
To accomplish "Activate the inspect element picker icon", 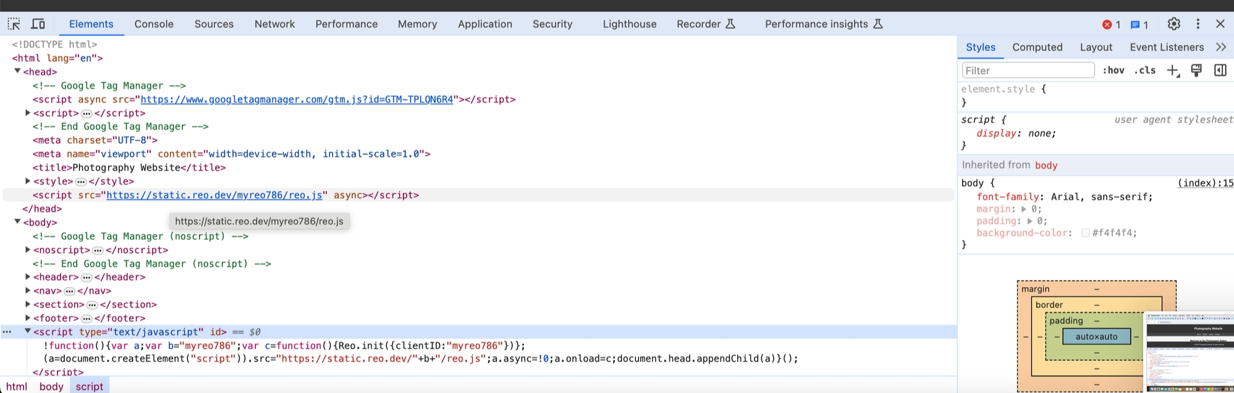I will [x=14, y=24].
